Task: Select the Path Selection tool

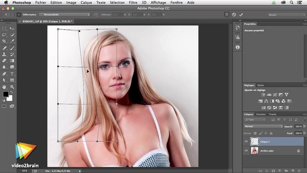Action: (4, 80)
